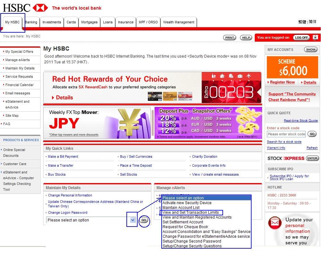Click the stock code input field
The width and height of the screenshot is (321, 264).
(x=286, y=134)
